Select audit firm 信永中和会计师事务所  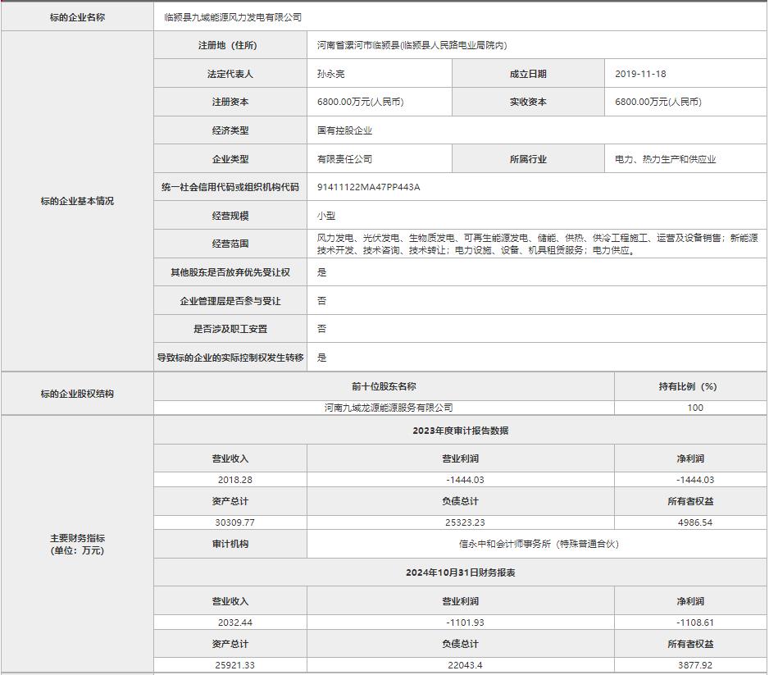click(x=538, y=544)
